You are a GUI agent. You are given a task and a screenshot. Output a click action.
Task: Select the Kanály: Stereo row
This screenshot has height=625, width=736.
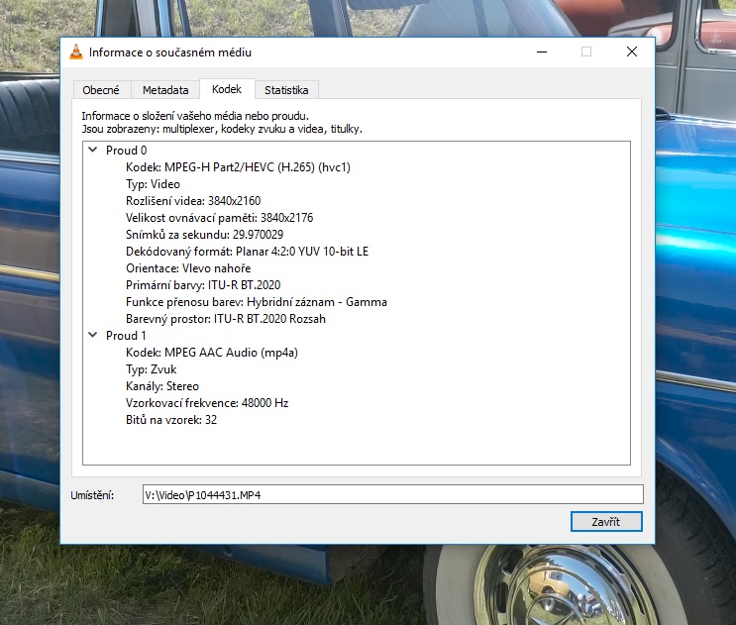point(162,386)
